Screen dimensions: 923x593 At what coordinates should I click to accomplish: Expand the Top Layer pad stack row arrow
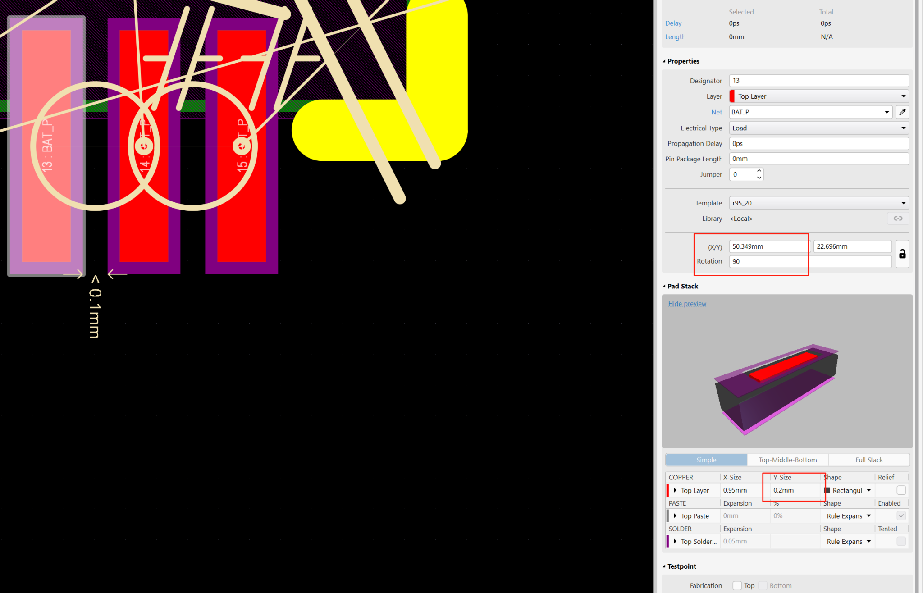tap(675, 490)
